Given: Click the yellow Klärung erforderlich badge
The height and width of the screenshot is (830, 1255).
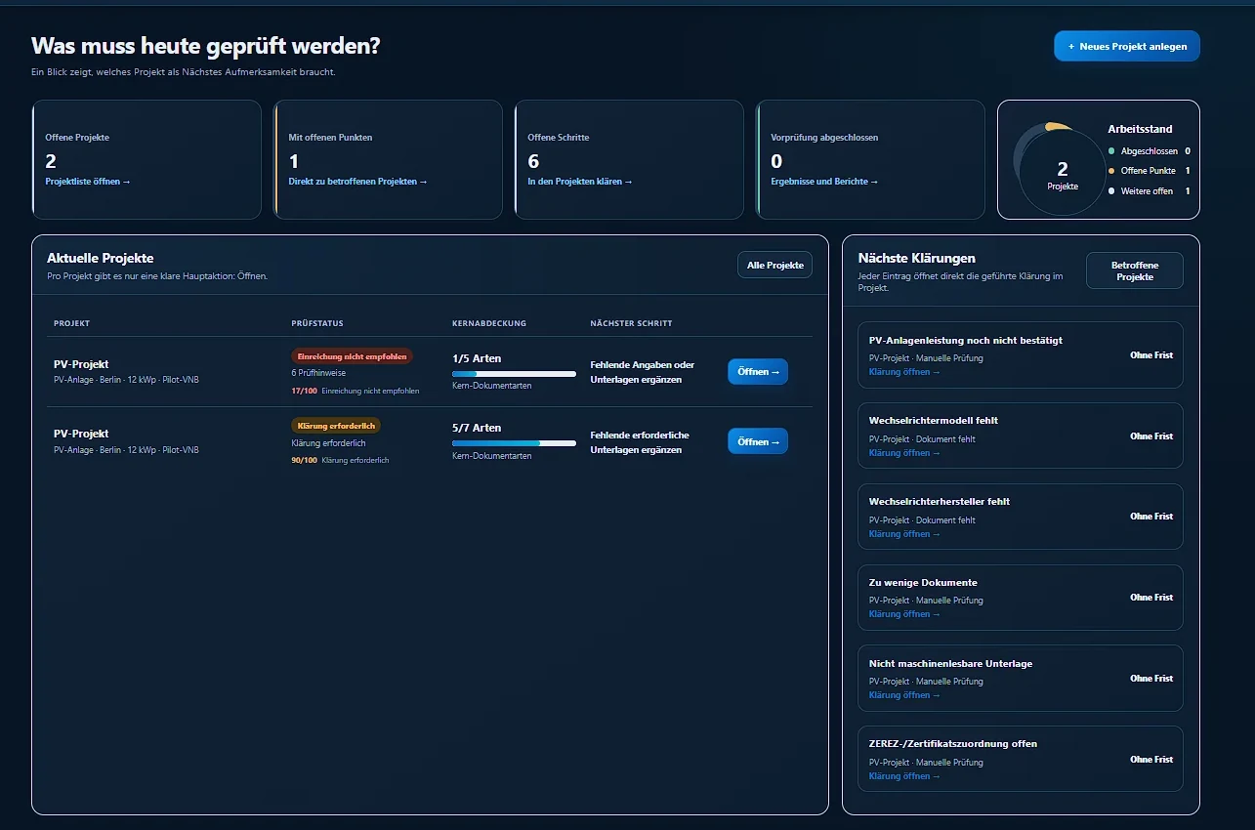Looking at the screenshot, I should (x=336, y=426).
